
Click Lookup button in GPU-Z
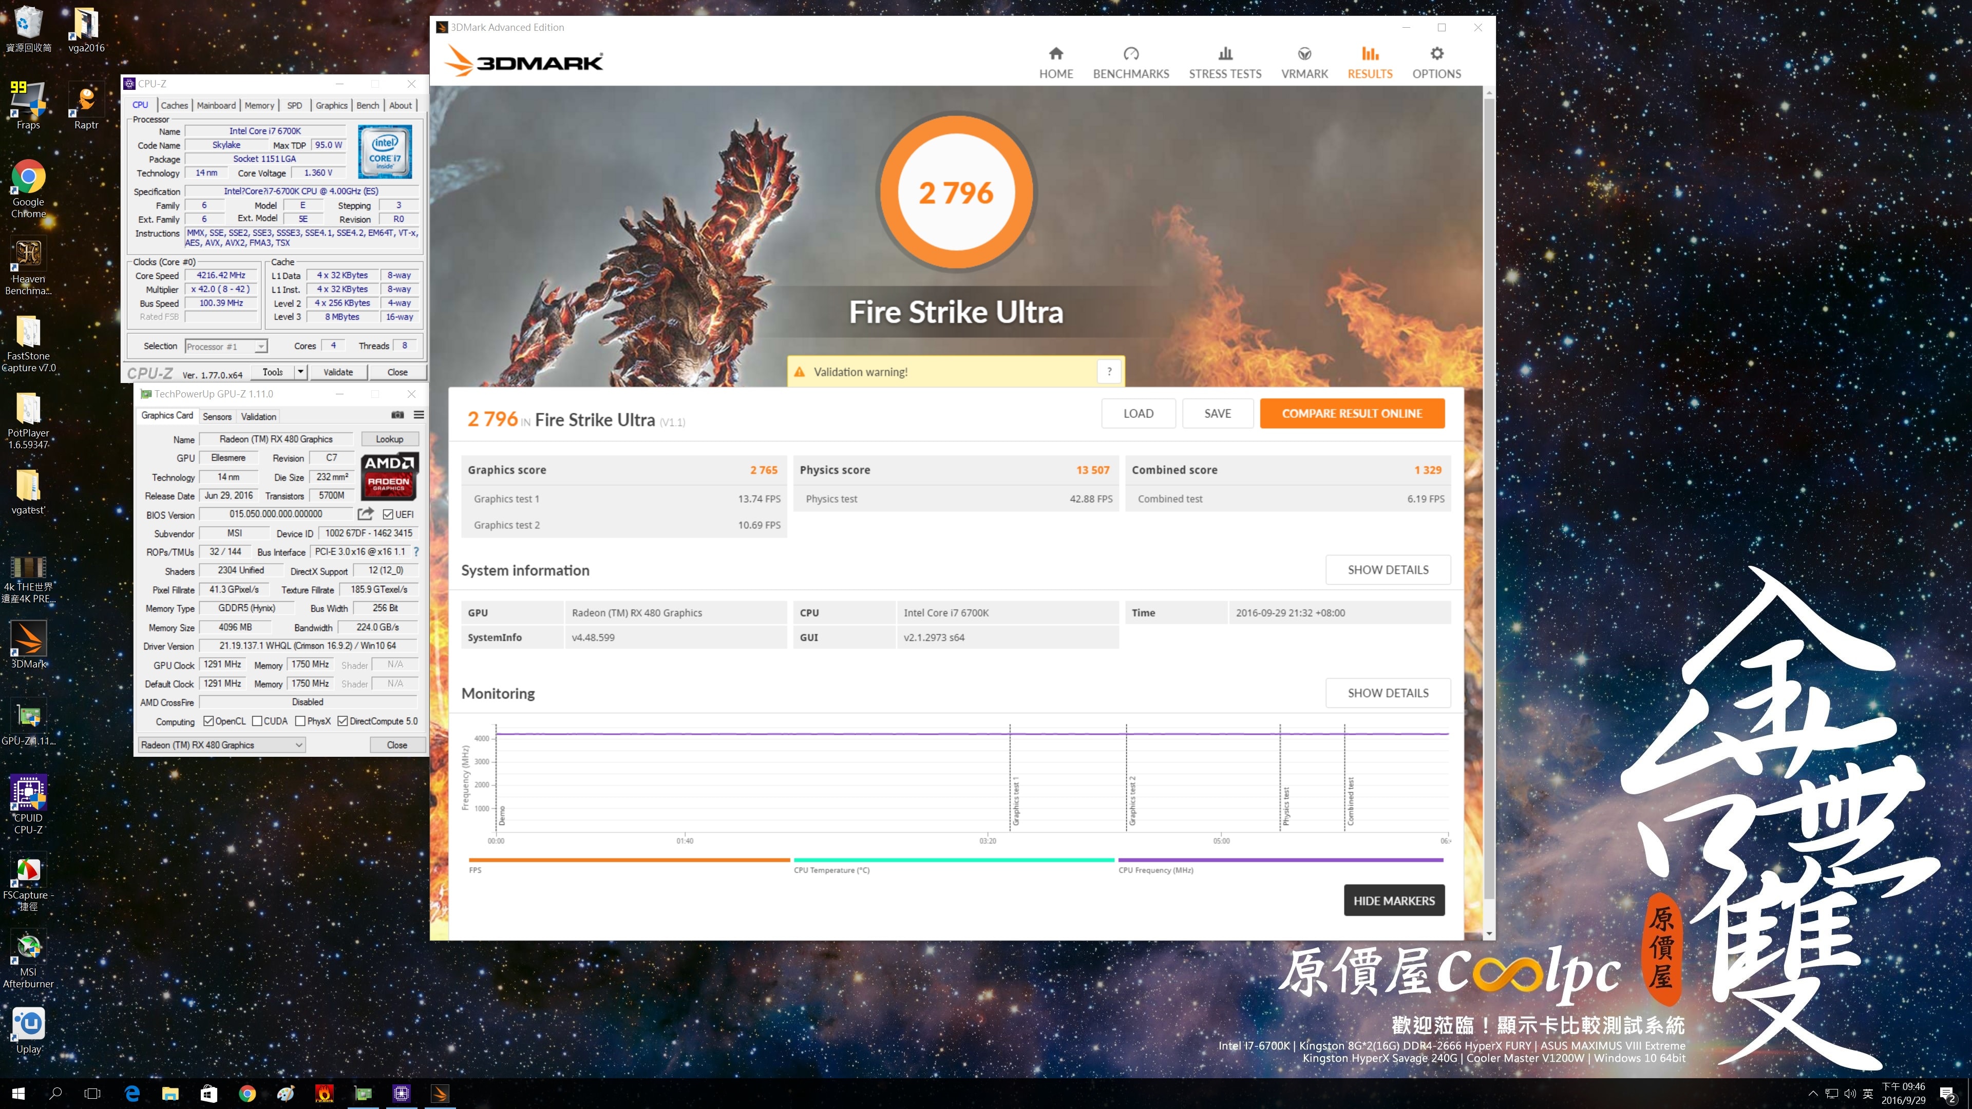(x=389, y=438)
